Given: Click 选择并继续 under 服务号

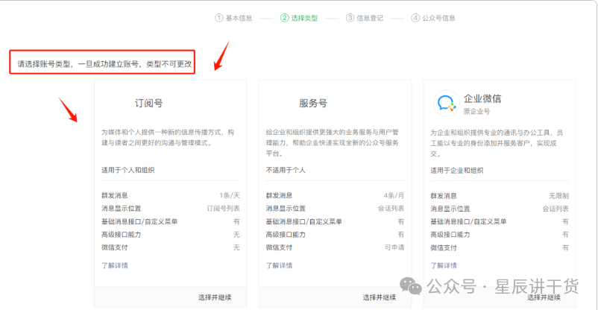Looking at the screenshot, I should [380, 297].
